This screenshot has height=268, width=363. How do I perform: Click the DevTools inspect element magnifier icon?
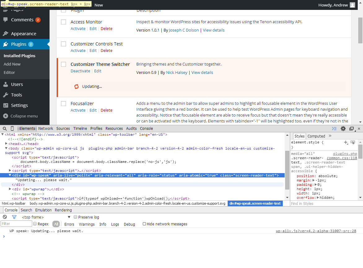tap(5, 129)
